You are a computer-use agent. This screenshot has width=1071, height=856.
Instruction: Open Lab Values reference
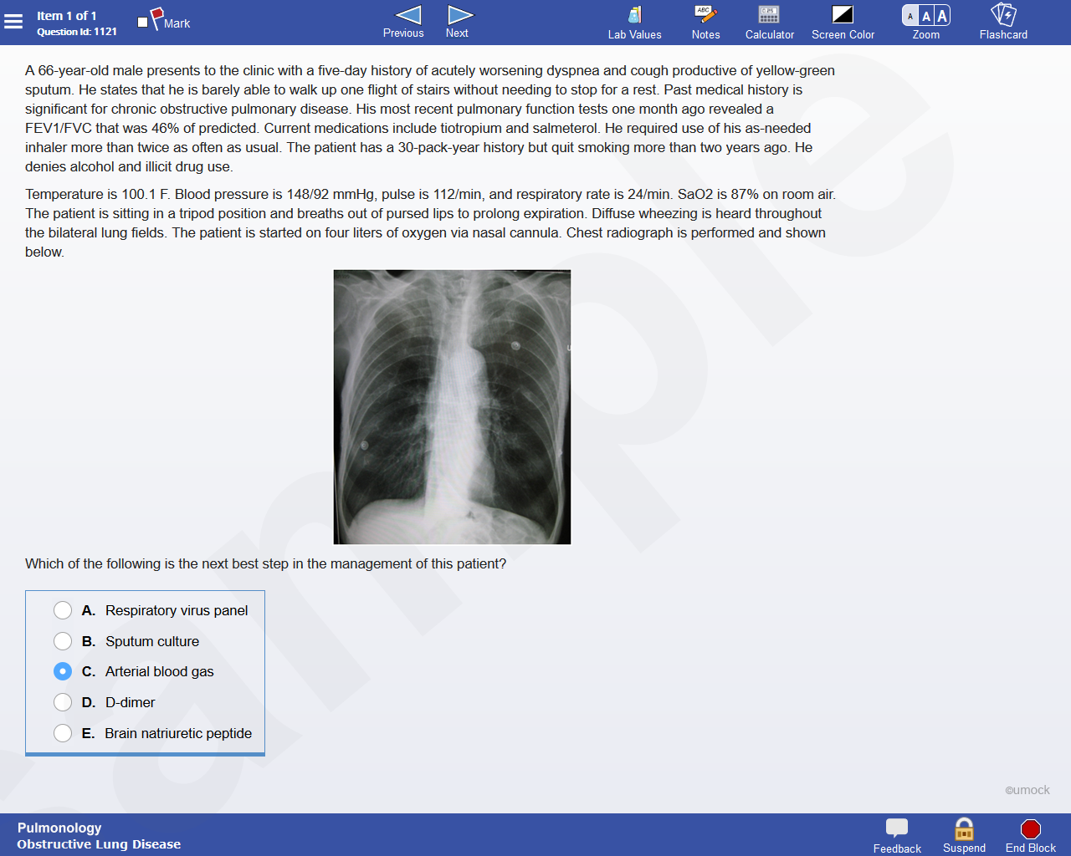634,23
